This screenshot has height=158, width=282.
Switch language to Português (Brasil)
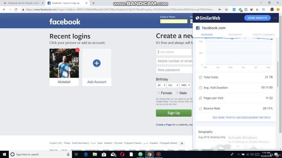click(x=168, y=143)
